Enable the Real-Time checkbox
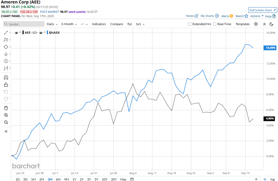278x181 pixels. (x=214, y=24)
